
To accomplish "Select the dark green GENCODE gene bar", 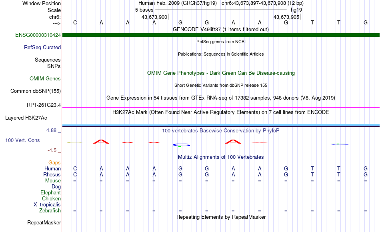I will 221,35.
